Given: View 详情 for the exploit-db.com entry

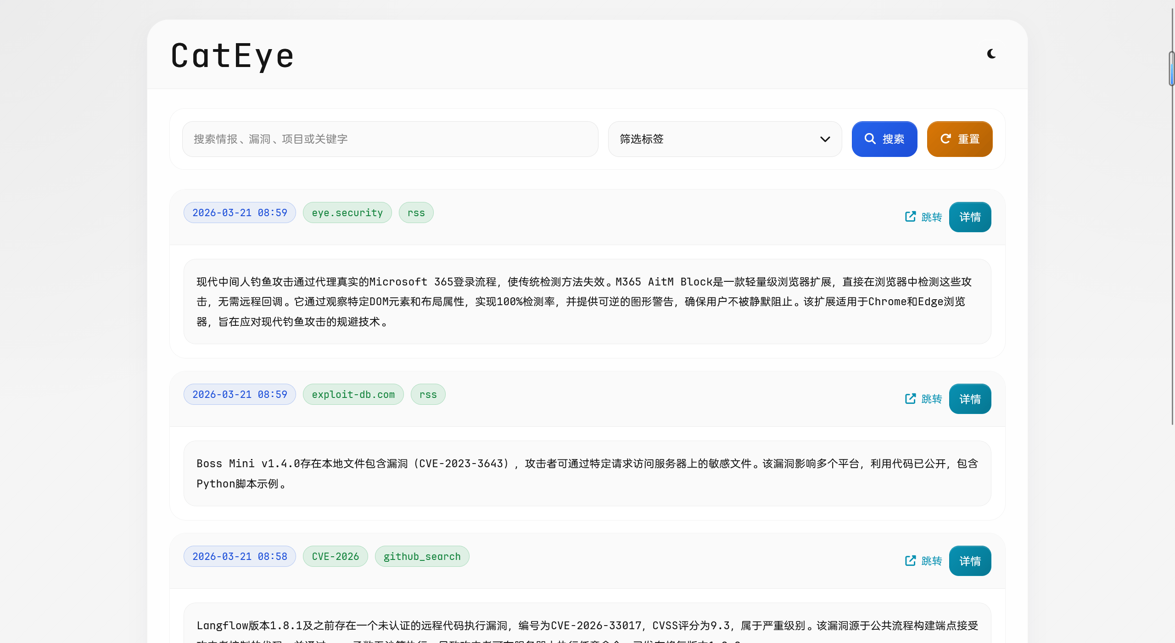Looking at the screenshot, I should (969, 399).
